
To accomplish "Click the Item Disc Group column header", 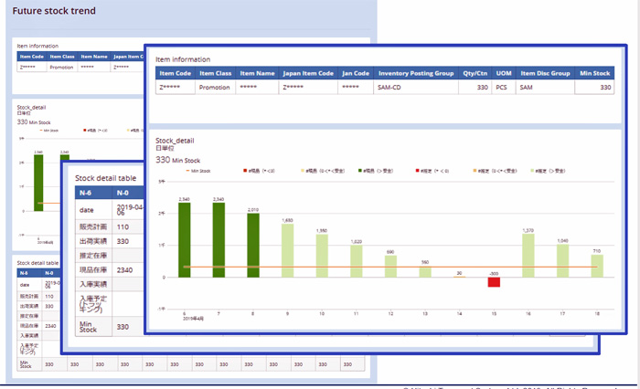I will pos(545,73).
